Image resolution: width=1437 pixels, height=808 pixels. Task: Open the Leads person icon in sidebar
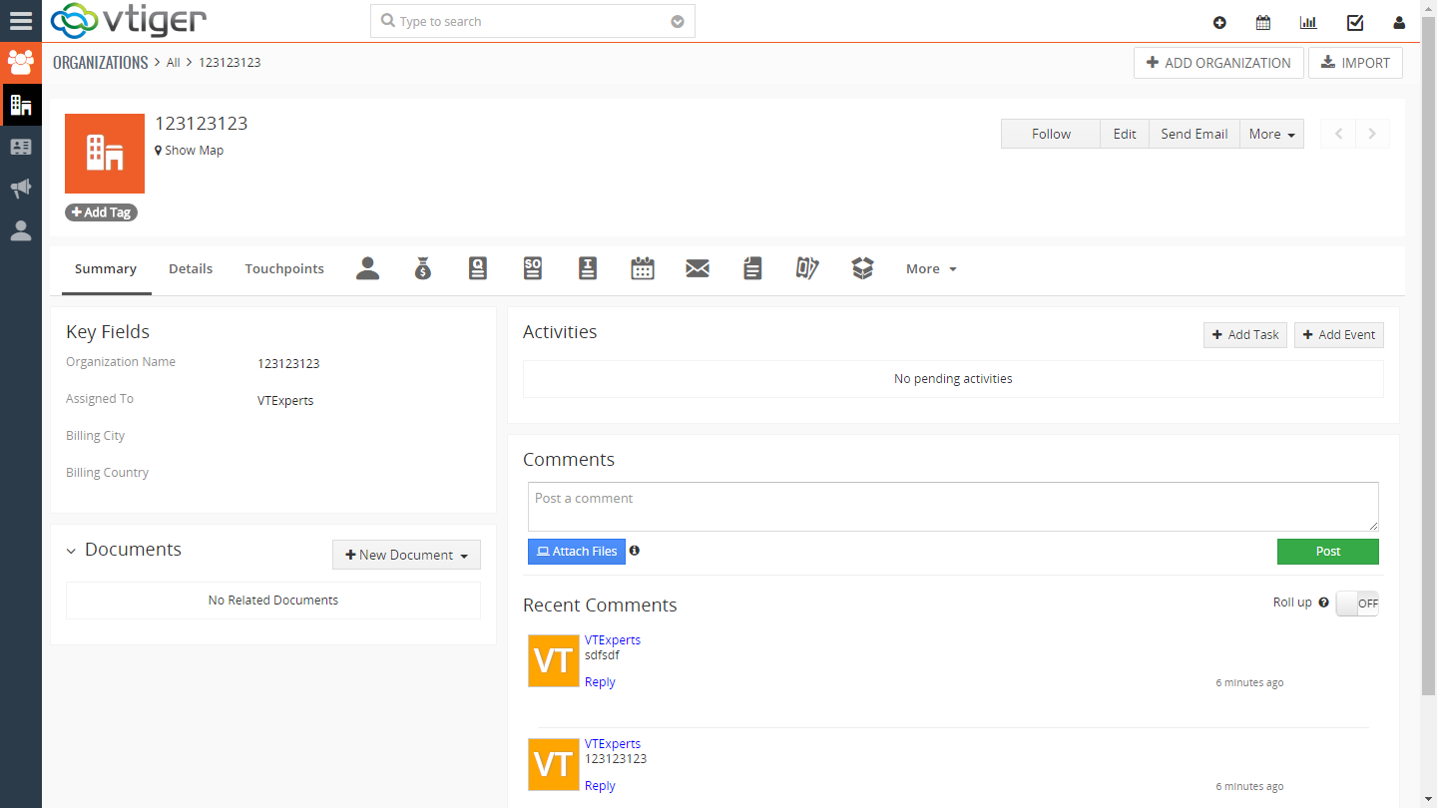pyautogui.click(x=21, y=230)
